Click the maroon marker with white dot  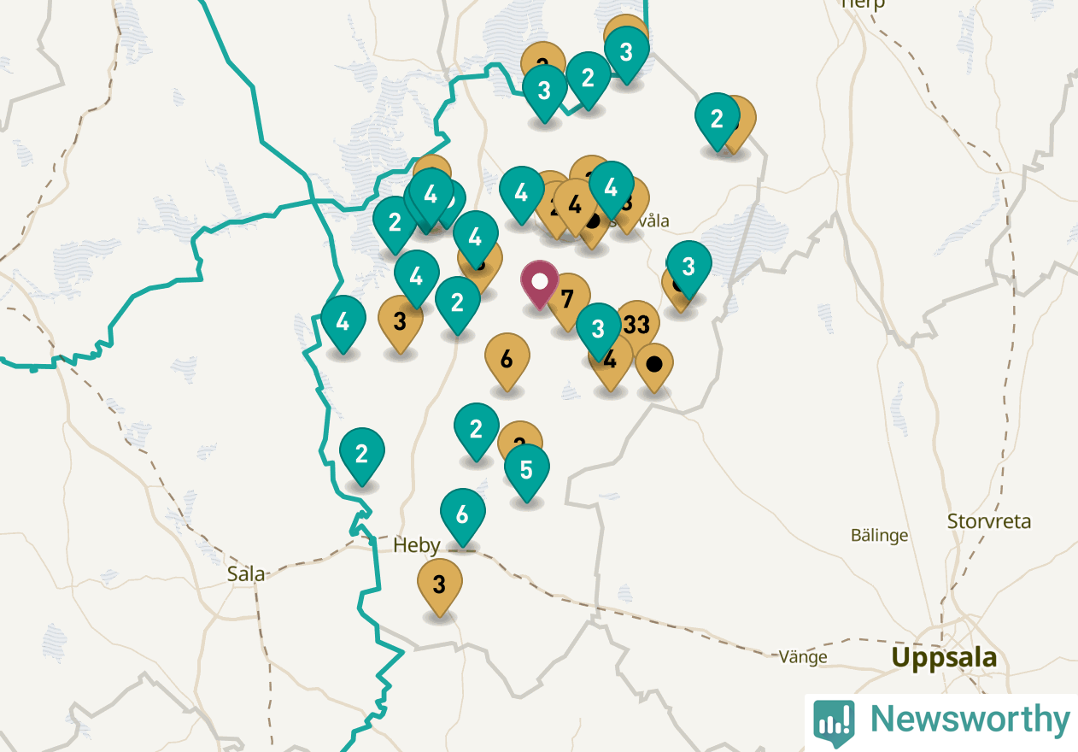point(540,285)
